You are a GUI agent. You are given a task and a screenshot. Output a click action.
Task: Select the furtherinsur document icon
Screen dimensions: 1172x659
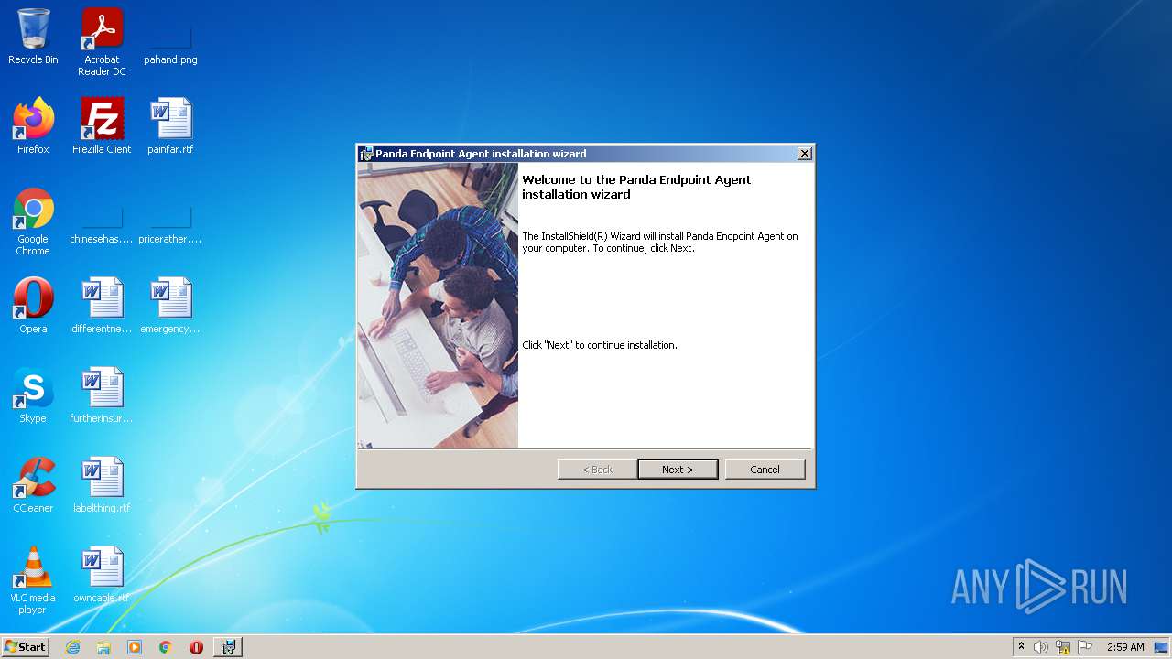coord(102,395)
